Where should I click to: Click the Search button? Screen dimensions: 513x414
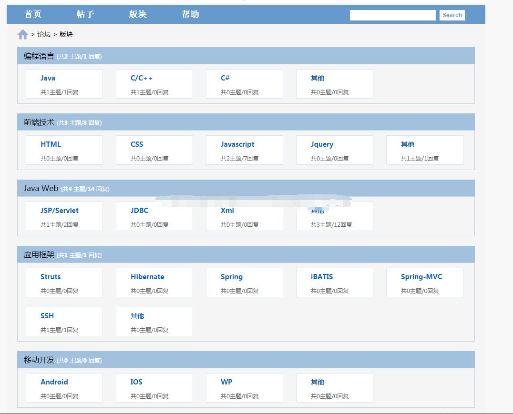[452, 15]
